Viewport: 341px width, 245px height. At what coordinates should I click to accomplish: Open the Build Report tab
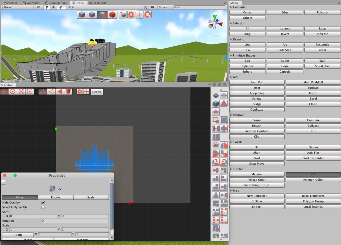pos(98,3)
